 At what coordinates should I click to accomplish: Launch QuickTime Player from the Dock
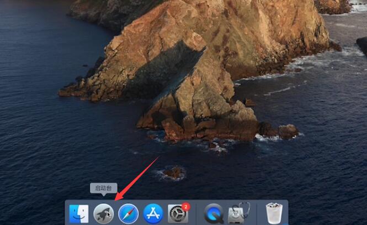[214, 214]
